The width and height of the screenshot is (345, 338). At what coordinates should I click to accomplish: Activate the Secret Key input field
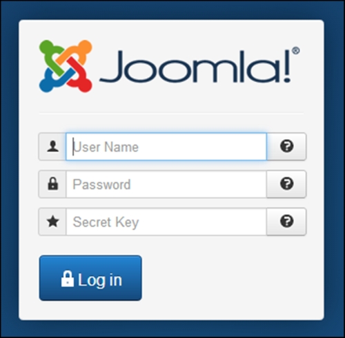click(166, 222)
